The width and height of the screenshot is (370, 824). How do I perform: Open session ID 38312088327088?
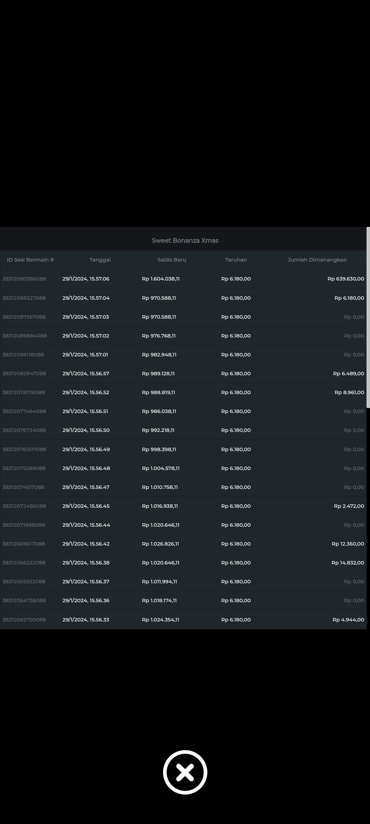pyautogui.click(x=24, y=298)
